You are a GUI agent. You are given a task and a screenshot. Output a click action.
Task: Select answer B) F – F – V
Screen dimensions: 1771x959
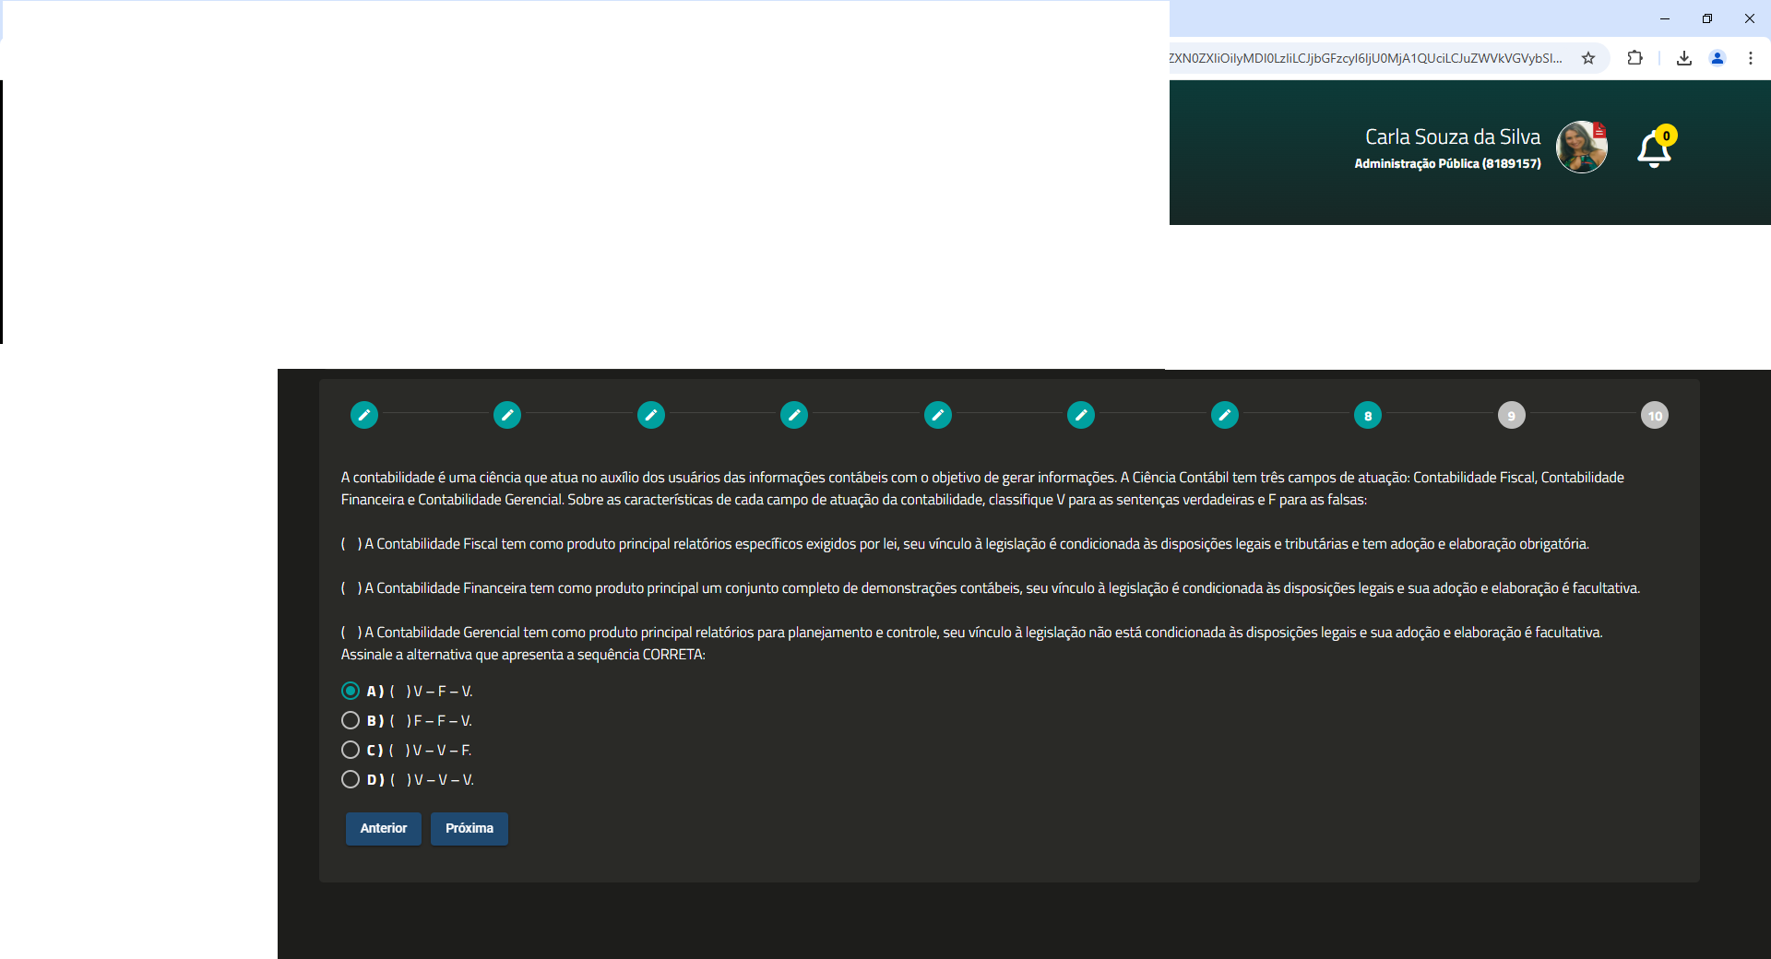click(x=351, y=720)
